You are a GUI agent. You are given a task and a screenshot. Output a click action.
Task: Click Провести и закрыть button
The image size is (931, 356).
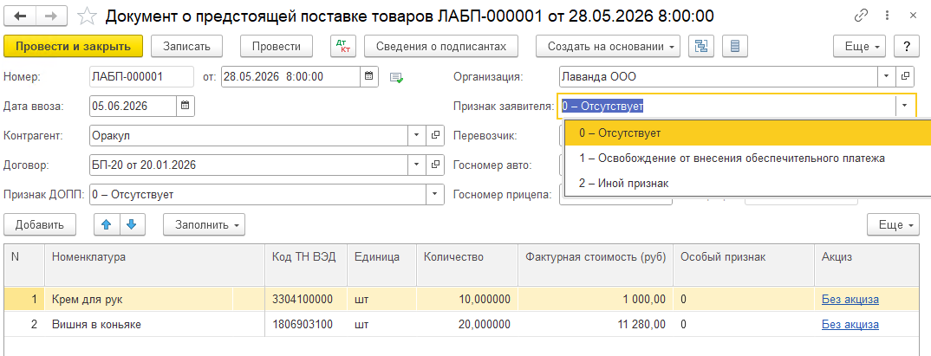(74, 46)
